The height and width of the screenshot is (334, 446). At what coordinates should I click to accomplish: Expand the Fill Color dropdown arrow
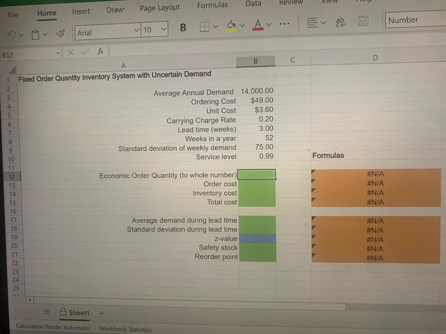[x=242, y=26]
